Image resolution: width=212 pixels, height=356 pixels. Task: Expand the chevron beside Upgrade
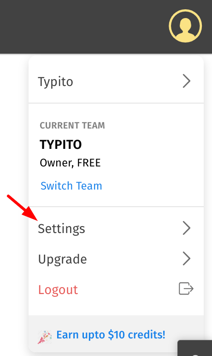[187, 258]
